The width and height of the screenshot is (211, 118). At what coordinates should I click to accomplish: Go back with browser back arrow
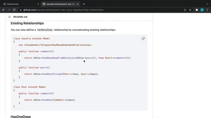coord(4,10)
